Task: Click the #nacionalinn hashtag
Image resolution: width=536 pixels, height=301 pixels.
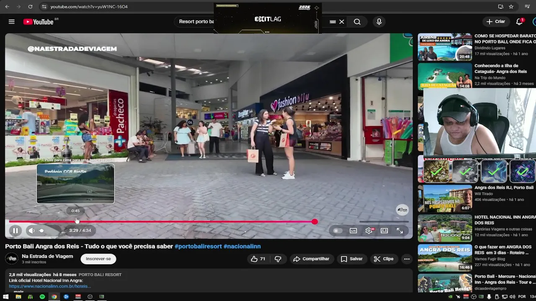Action: 242,246
